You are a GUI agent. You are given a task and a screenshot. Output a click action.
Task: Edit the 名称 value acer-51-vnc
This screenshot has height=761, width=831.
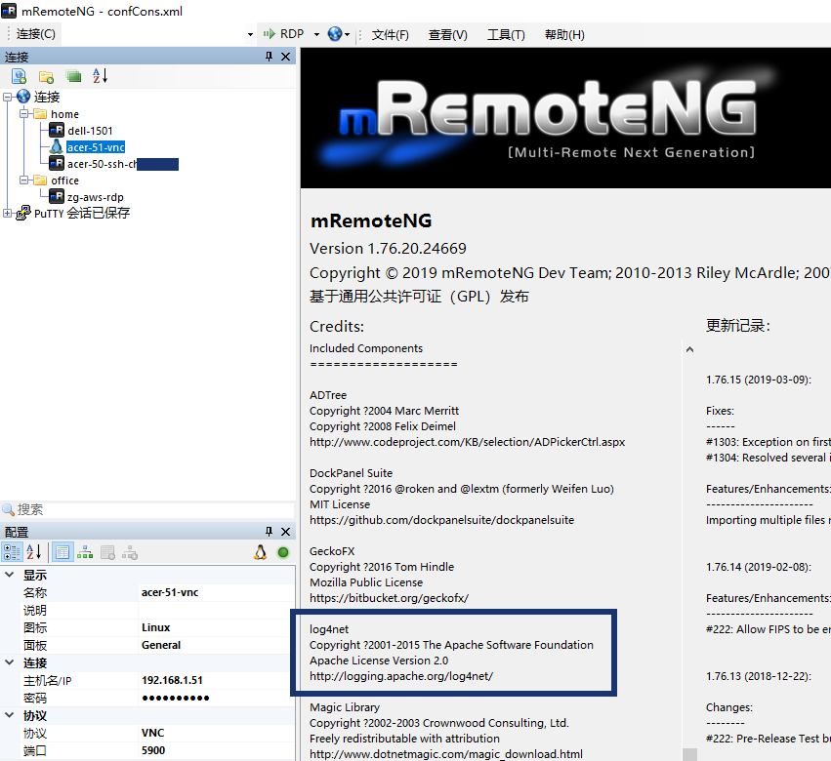(216, 592)
